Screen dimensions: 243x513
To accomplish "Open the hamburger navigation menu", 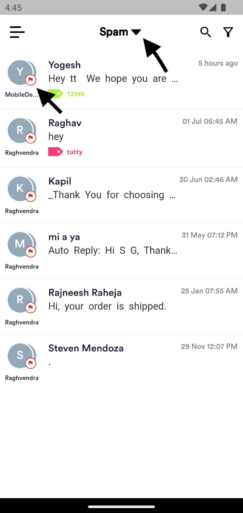I will 17,32.
